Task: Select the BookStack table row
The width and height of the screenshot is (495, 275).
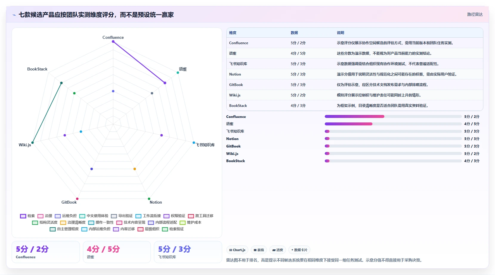Action: tap(355, 106)
